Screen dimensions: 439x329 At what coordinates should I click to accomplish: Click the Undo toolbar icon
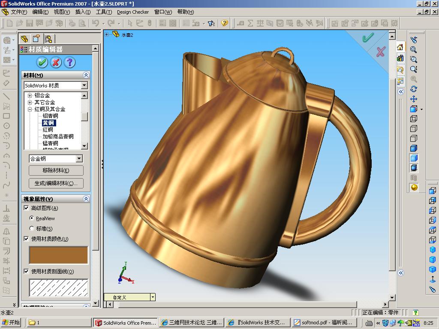(x=96, y=23)
